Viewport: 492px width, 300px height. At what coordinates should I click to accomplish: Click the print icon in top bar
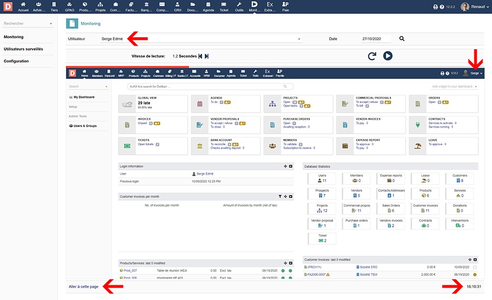[x=435, y=7]
